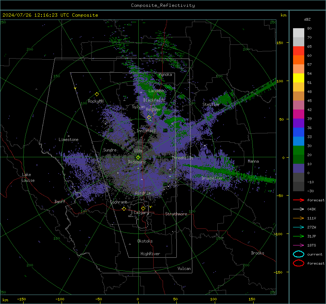
Task: Click the Innisfail label
Action: [x=146, y=131]
